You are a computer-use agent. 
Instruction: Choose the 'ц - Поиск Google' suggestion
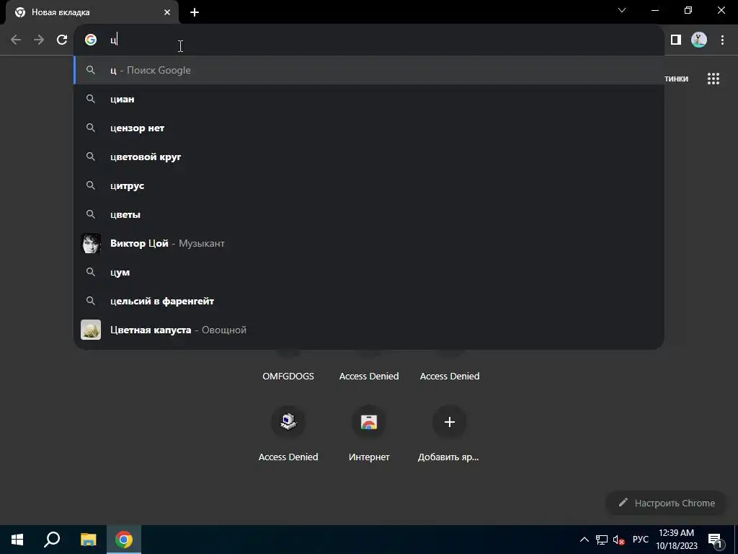pyautogui.click(x=369, y=70)
